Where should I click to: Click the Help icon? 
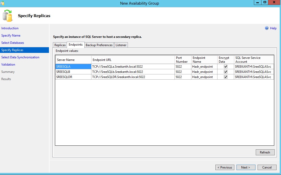[267, 28]
